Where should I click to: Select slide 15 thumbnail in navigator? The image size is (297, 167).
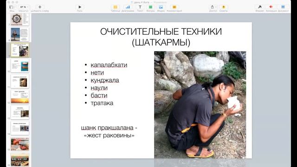pos(20,144)
